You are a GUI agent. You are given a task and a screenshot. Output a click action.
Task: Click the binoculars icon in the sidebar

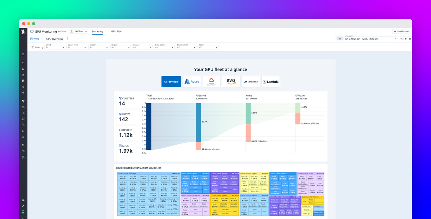click(23, 81)
